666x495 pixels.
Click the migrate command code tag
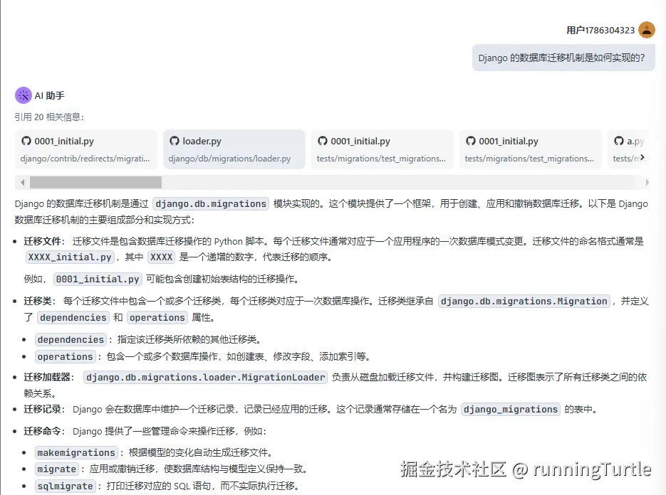(56, 469)
